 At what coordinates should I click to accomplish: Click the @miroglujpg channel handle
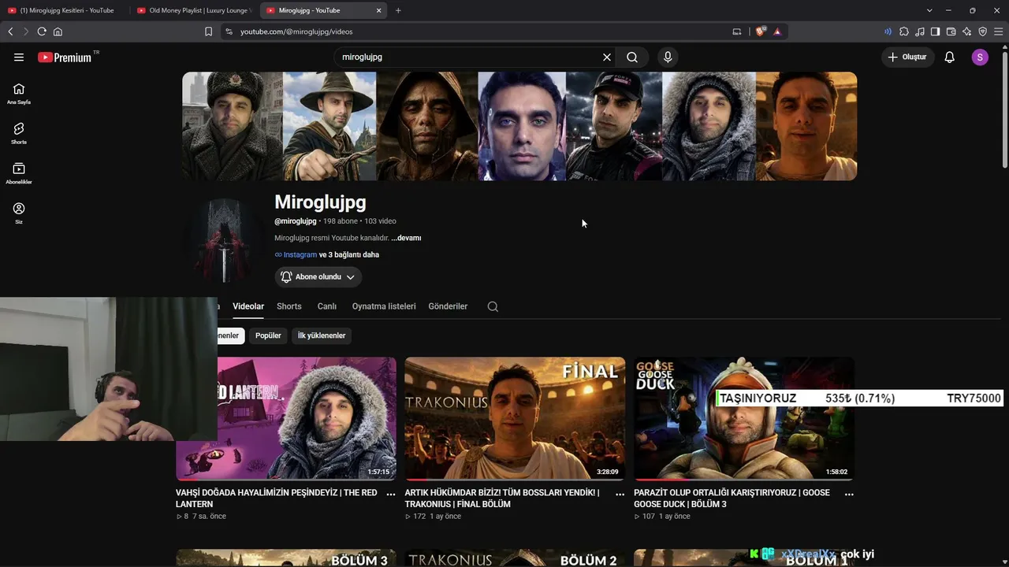296,221
